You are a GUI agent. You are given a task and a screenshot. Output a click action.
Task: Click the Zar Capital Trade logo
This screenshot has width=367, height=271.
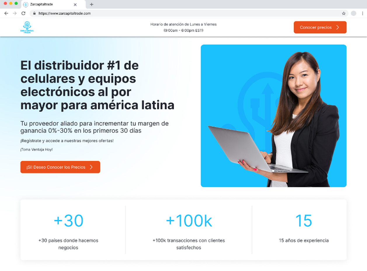click(27, 27)
